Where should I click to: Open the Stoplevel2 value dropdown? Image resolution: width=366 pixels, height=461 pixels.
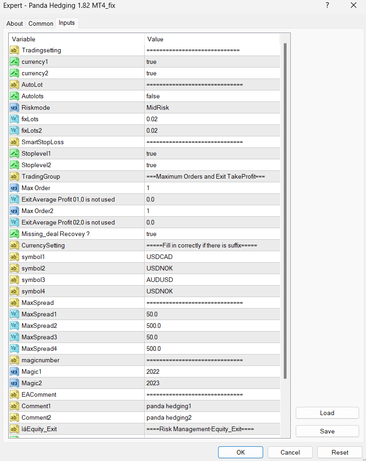212,165
